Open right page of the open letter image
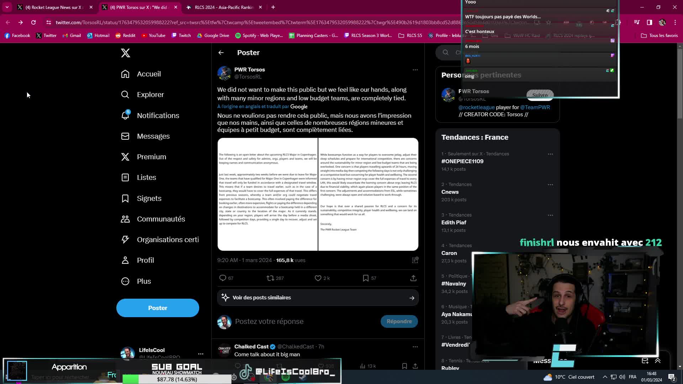The width and height of the screenshot is (683, 384). [x=368, y=194]
